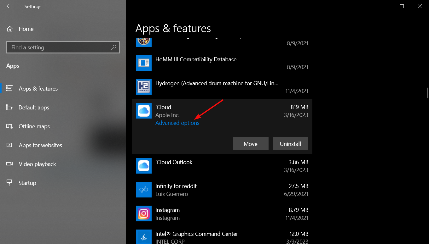Open Apps & features section

38,89
